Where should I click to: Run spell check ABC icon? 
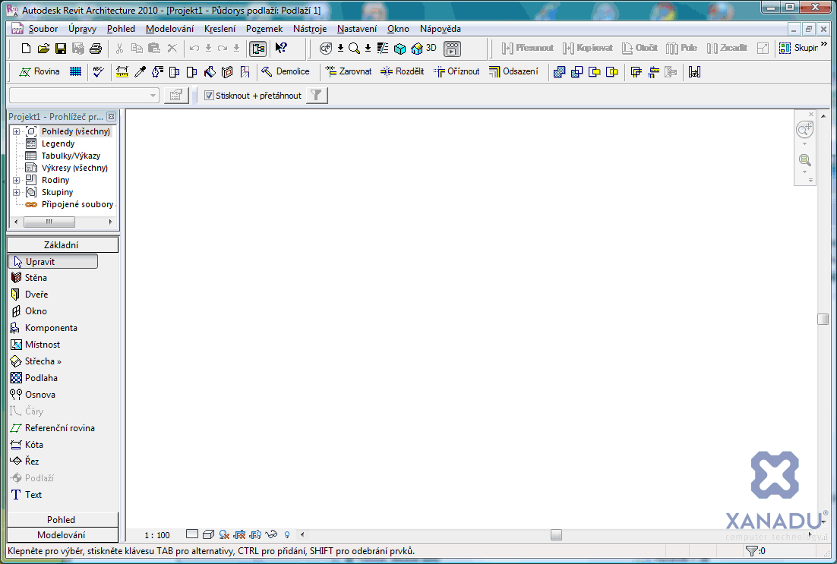pos(98,71)
